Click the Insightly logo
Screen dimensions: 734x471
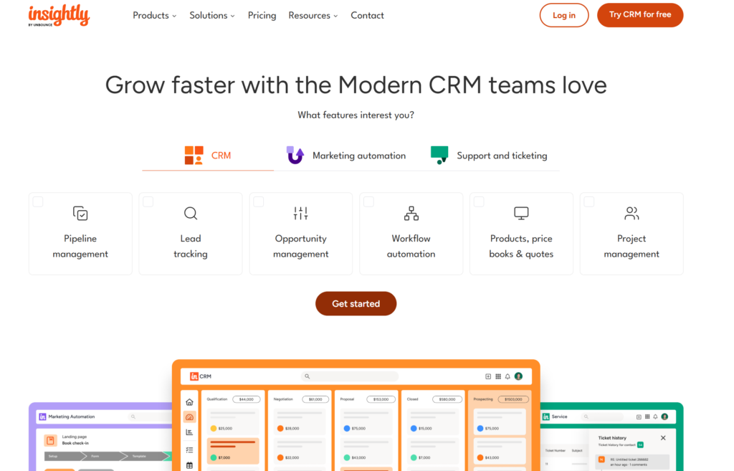[59, 16]
